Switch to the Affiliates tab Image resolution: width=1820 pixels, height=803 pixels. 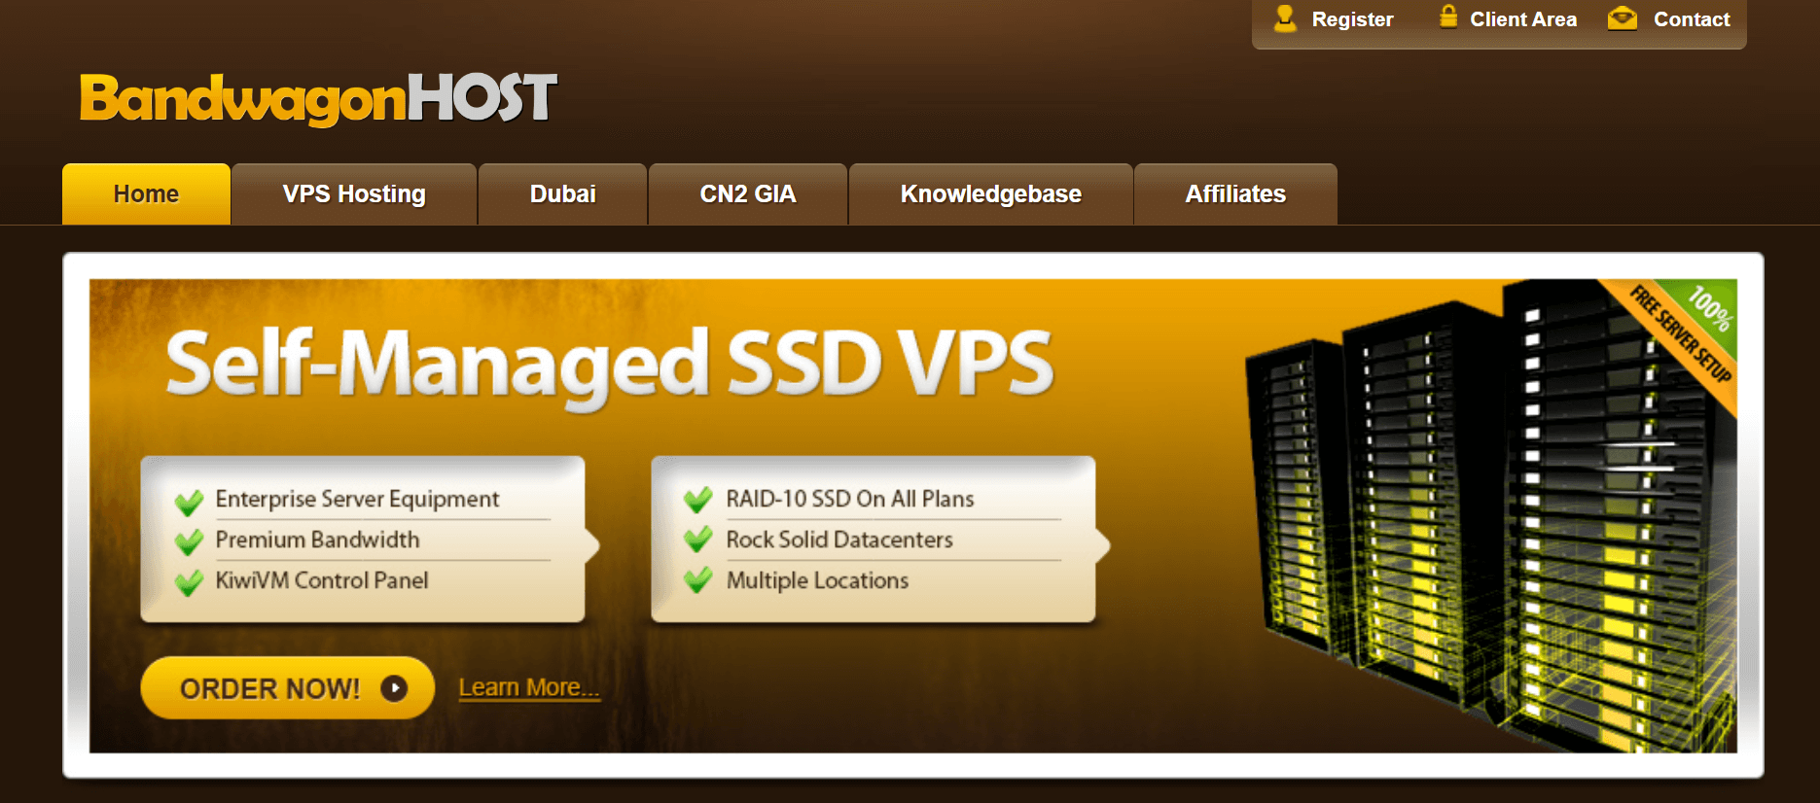point(1235,194)
